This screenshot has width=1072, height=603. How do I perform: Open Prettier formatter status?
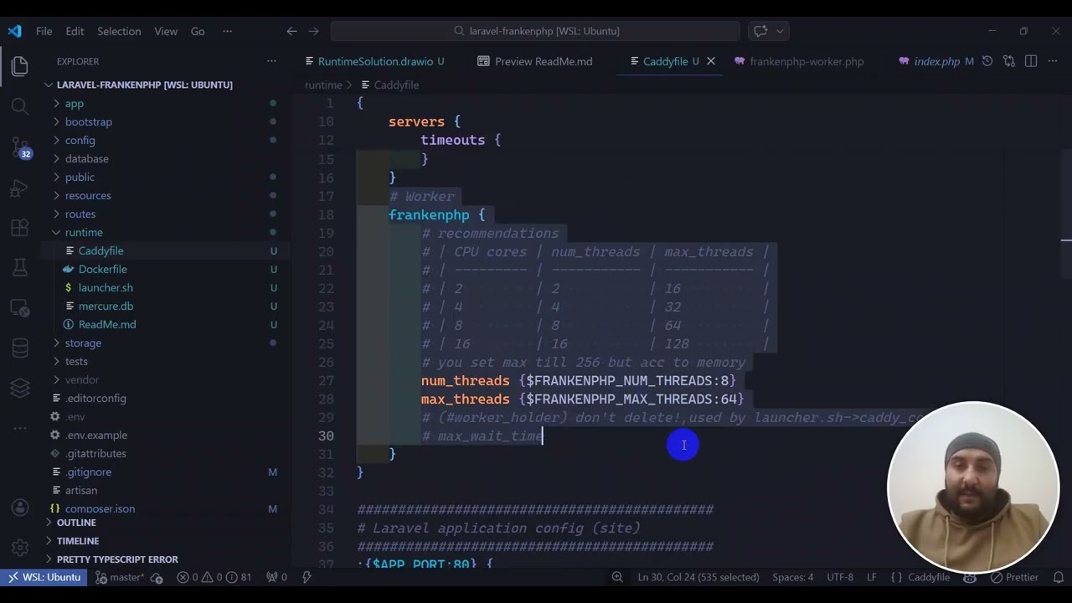1014,577
